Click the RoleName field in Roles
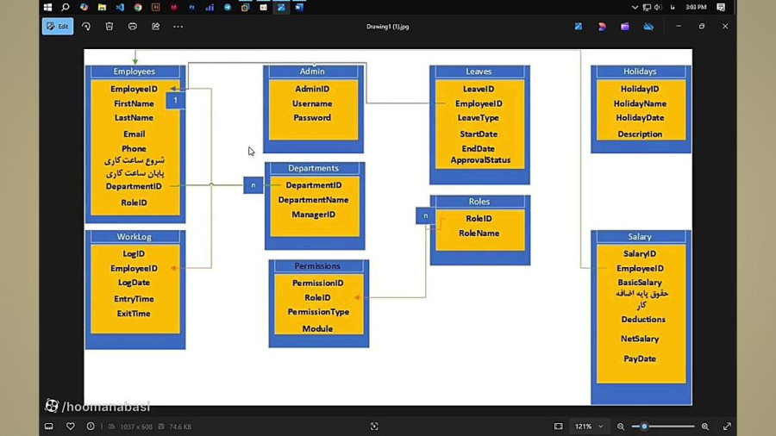776x436 pixels. [x=479, y=233]
